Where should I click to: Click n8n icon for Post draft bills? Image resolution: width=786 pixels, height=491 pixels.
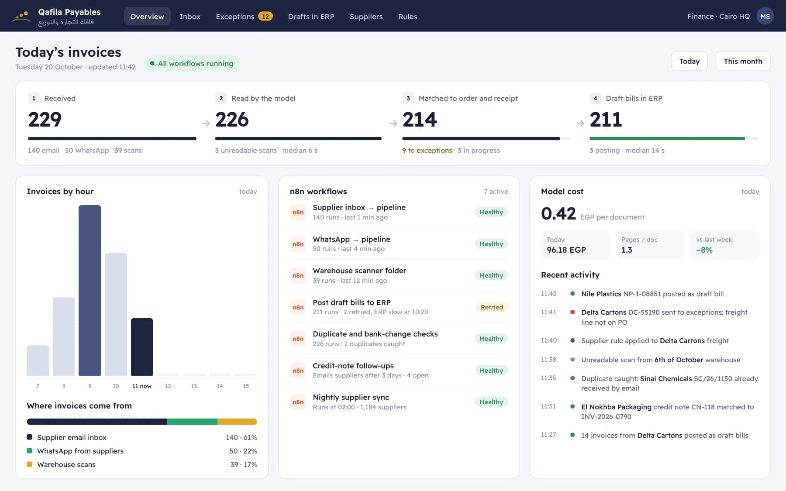click(x=298, y=307)
